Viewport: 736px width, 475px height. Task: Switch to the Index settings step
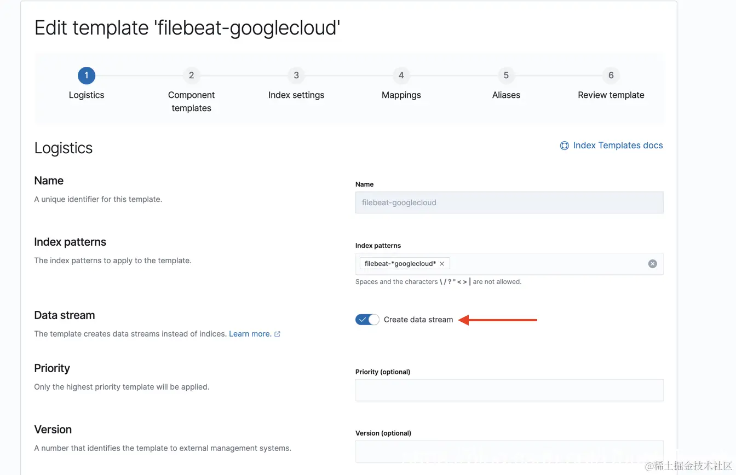tap(296, 95)
